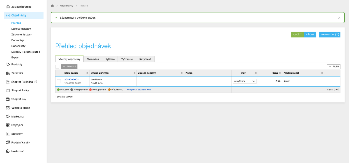The image size is (349, 163).
Task: Sort by Stav column header
Action: (244, 73)
